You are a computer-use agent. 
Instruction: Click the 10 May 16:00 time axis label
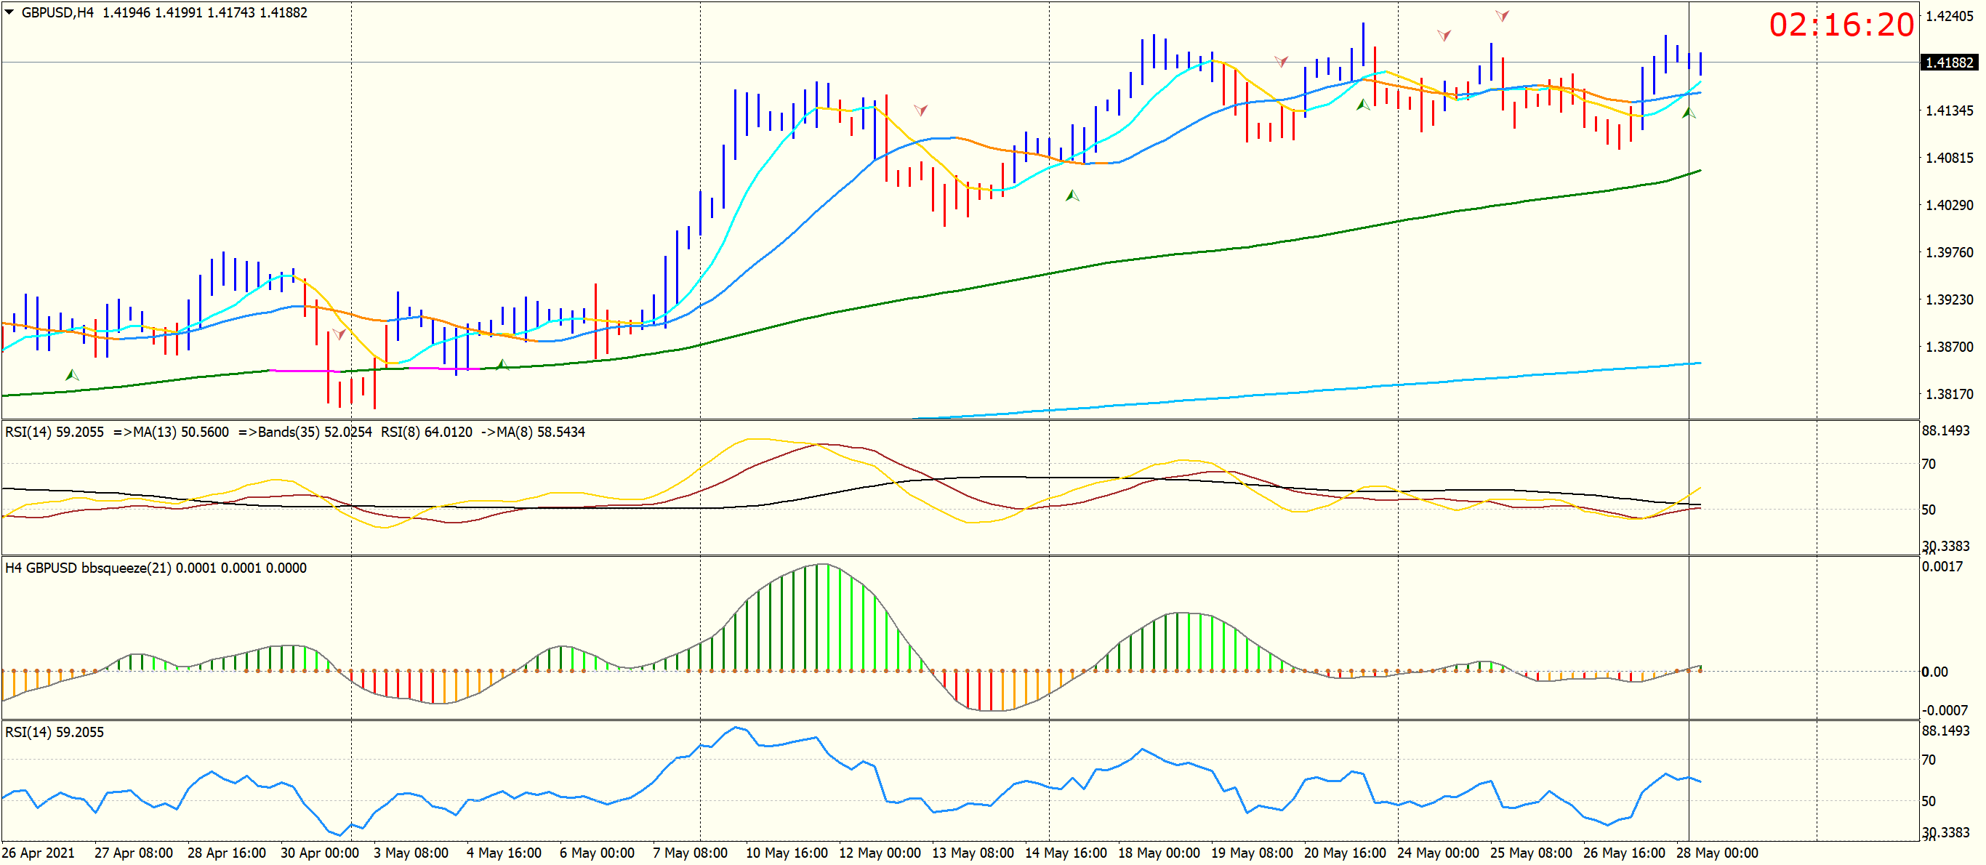point(787,853)
